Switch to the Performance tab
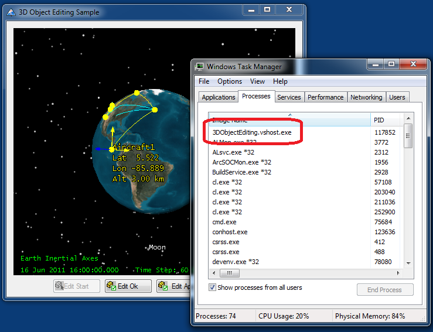The image size is (433, 332). click(325, 97)
